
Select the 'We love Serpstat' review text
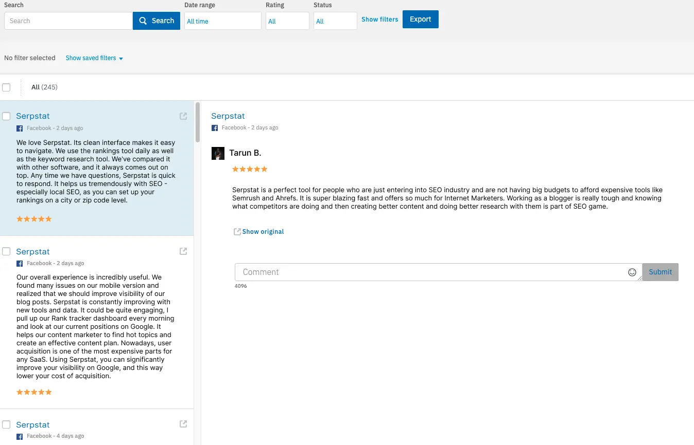pos(96,172)
